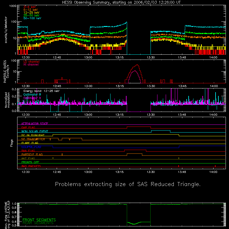Click the 50-100 keV curve peak before data gap
Screen dimensions: 229x229
(127, 22)
